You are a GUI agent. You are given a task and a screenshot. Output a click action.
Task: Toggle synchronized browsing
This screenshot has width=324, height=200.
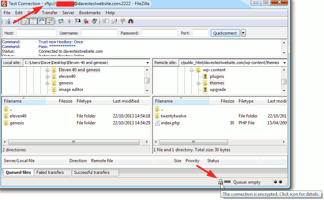click(123, 21)
